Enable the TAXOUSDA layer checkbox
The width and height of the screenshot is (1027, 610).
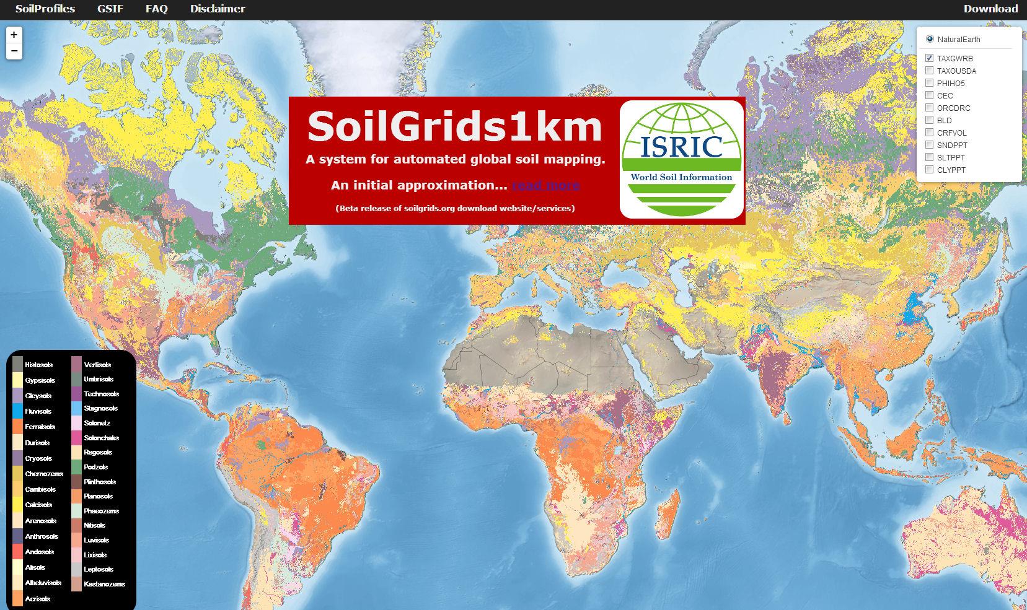pyautogui.click(x=930, y=71)
